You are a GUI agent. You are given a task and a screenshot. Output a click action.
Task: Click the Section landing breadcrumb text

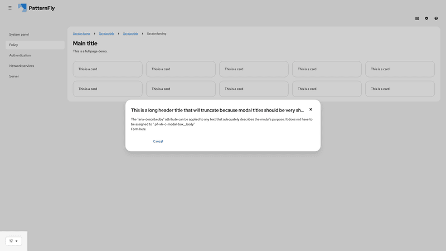click(x=157, y=33)
